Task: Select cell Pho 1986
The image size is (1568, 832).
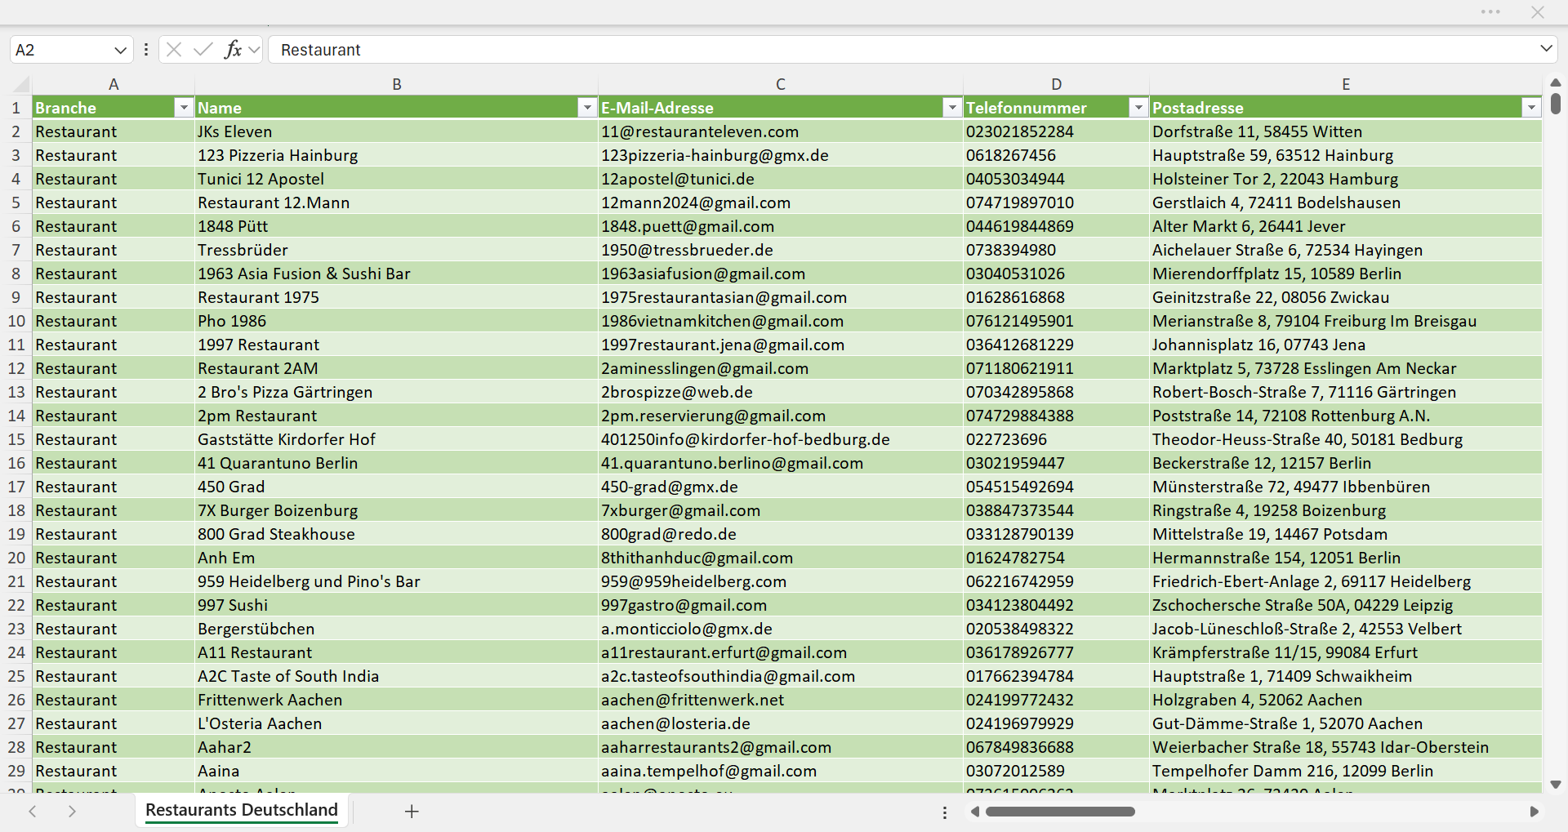Action: point(397,321)
